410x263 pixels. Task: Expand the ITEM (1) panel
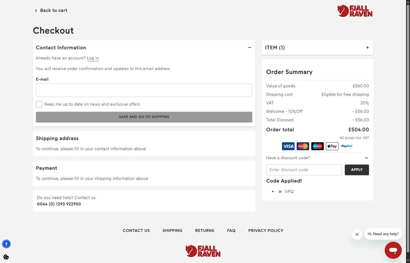pyautogui.click(x=367, y=48)
